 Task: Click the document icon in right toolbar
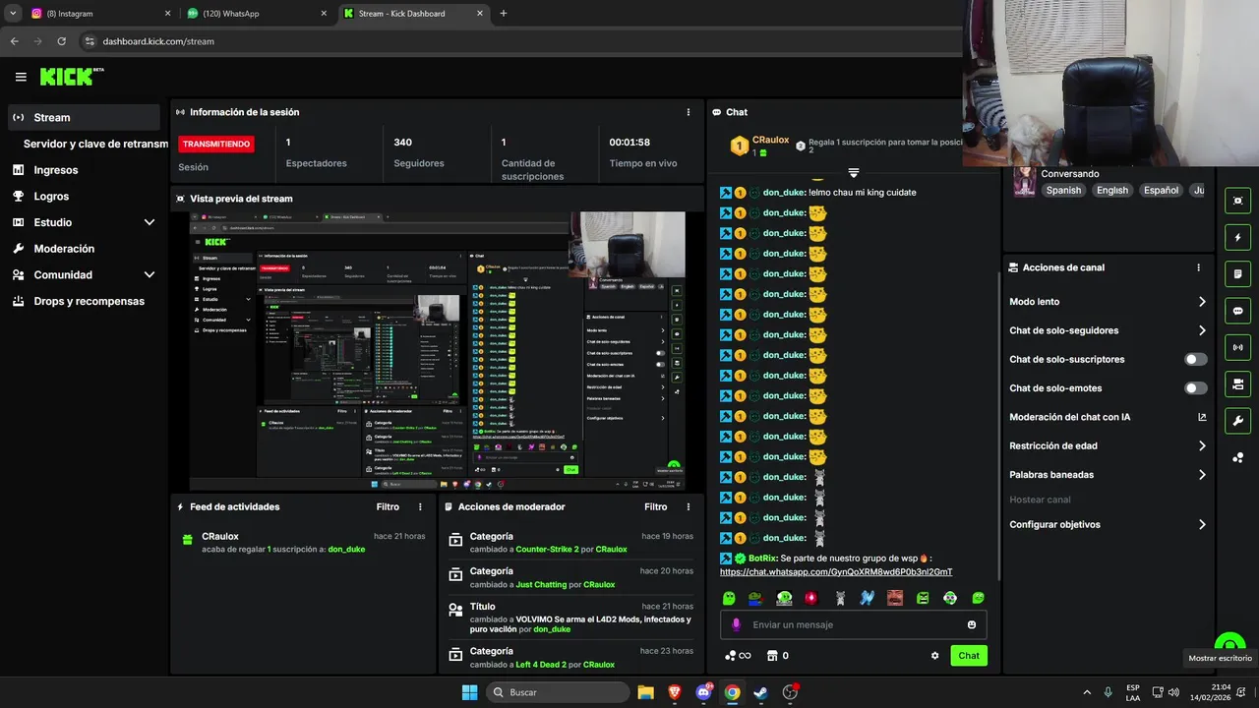[x=1237, y=273]
